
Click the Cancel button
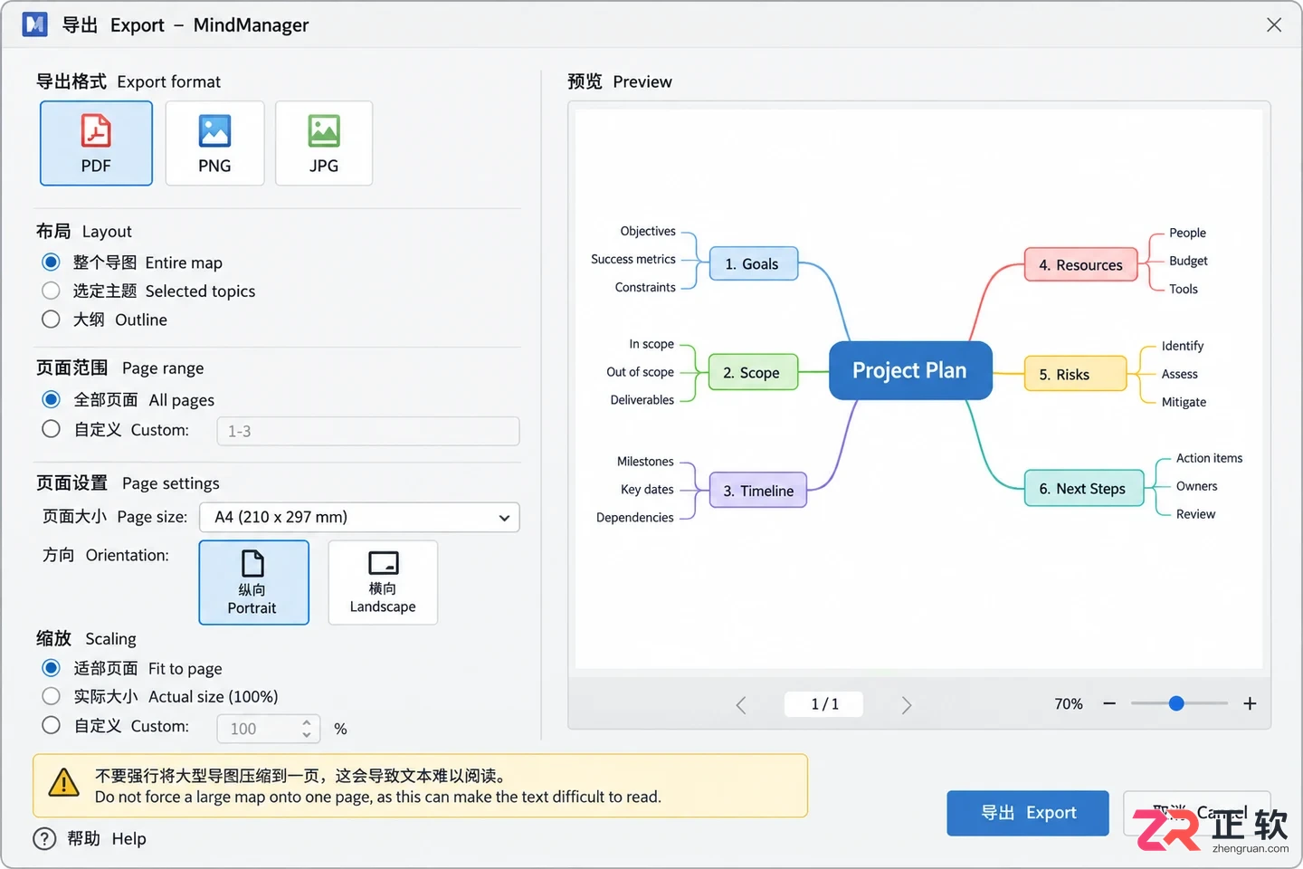[1196, 813]
